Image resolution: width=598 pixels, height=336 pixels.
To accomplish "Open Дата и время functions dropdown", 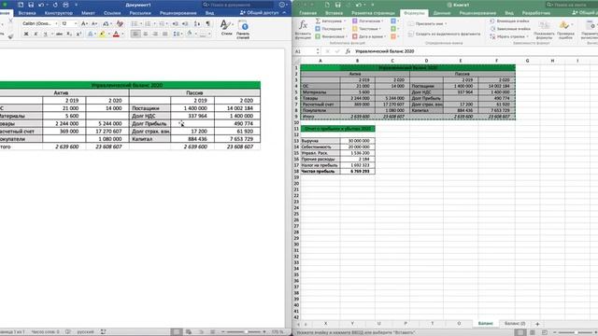I will (x=369, y=36).
